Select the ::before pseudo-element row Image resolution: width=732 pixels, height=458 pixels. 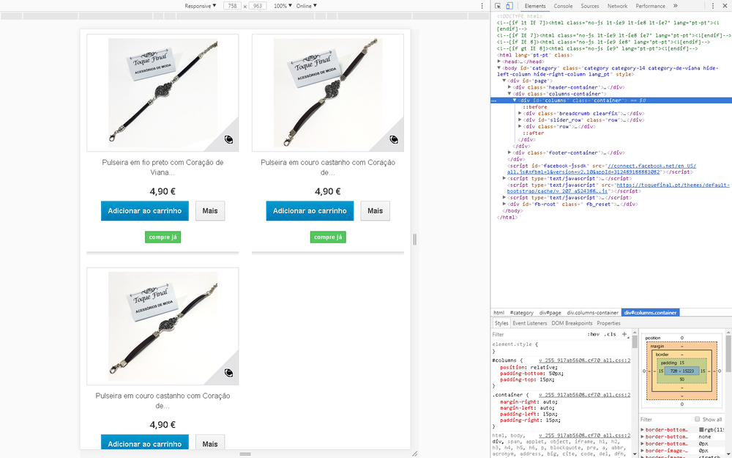(x=534, y=107)
